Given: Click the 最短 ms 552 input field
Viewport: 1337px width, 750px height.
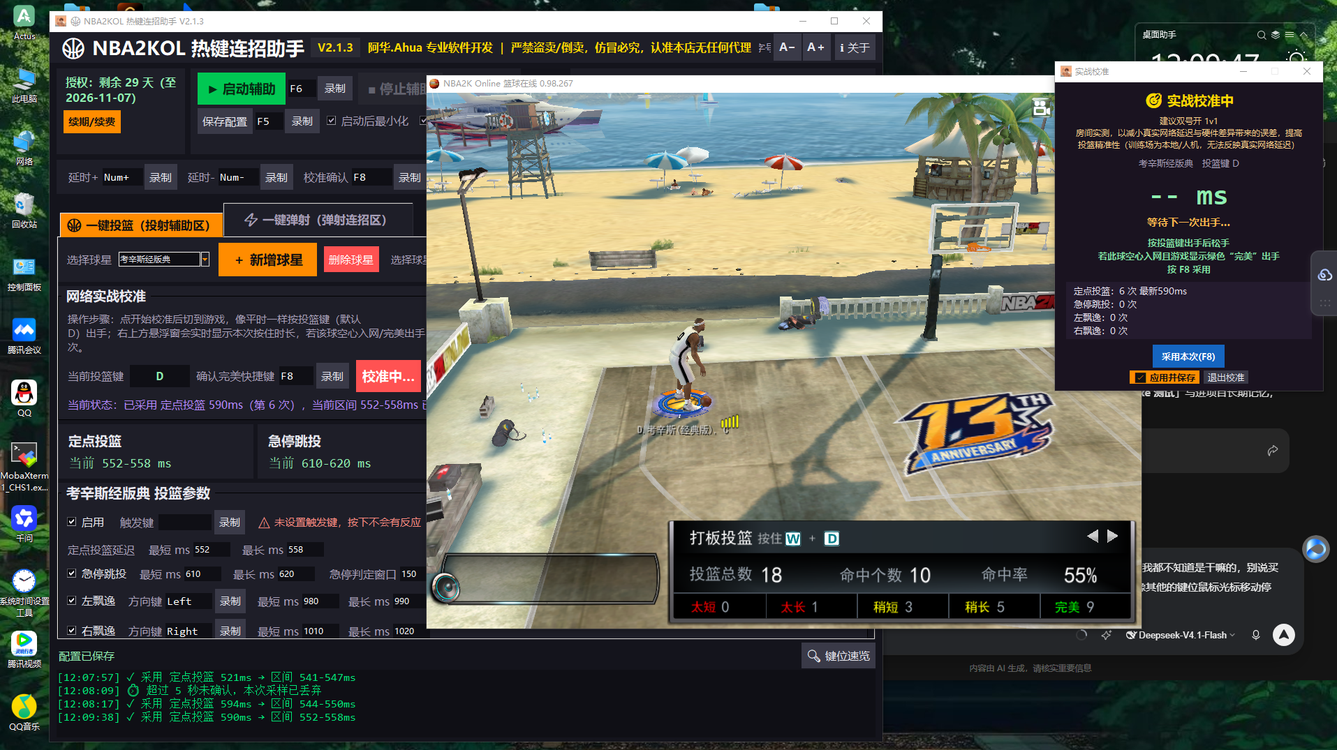Looking at the screenshot, I should (x=211, y=549).
